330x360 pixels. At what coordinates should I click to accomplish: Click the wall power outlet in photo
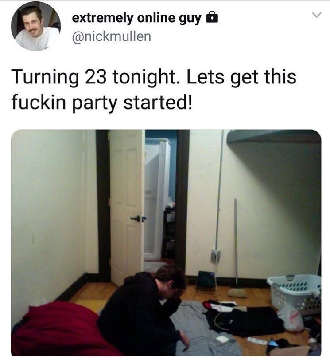[x=215, y=256]
